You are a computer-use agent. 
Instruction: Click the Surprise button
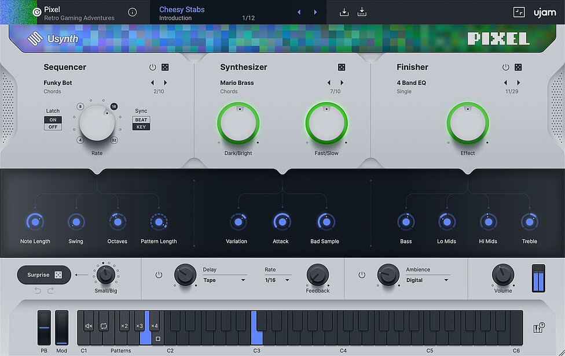click(x=44, y=275)
